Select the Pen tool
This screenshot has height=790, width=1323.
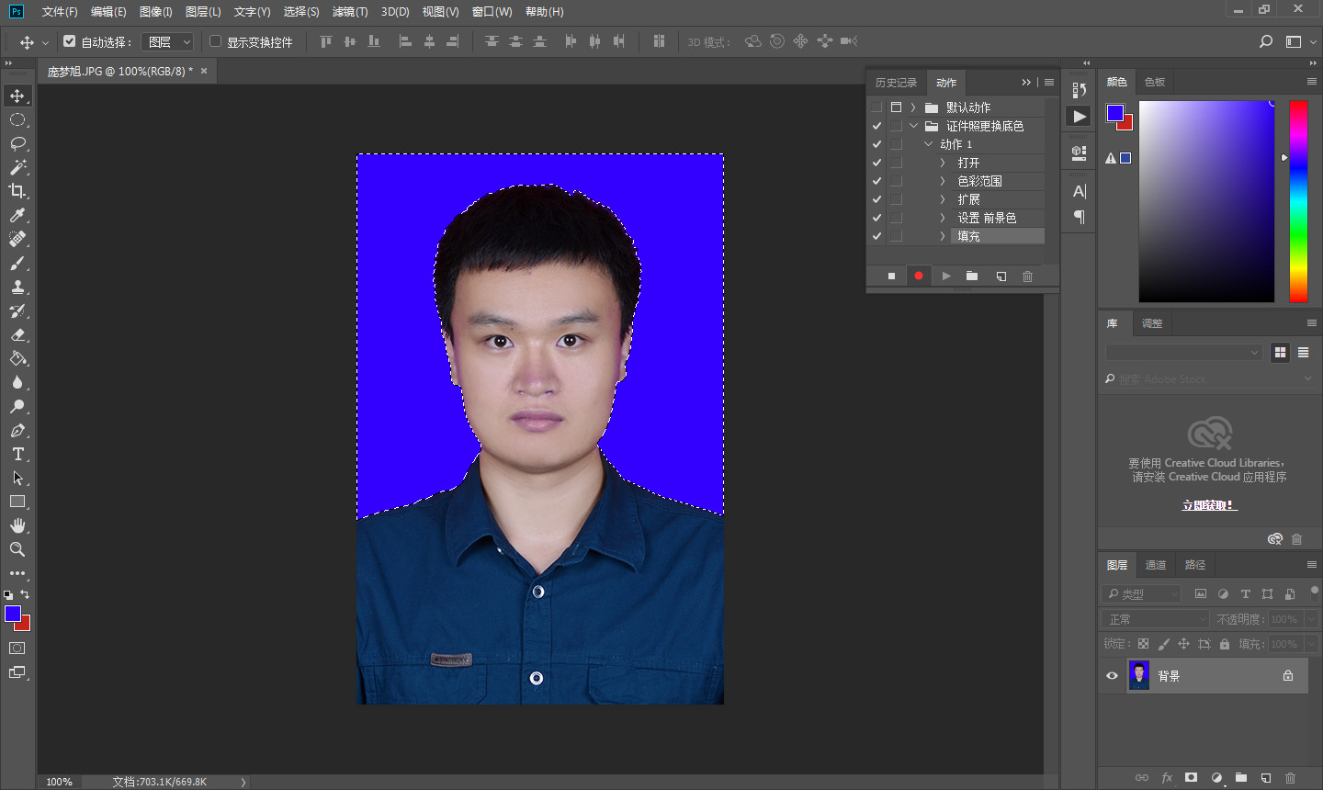(x=17, y=430)
